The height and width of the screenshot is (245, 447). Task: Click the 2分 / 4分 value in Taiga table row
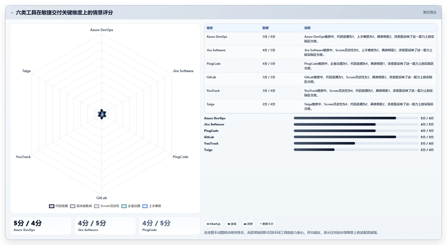[x=269, y=104]
